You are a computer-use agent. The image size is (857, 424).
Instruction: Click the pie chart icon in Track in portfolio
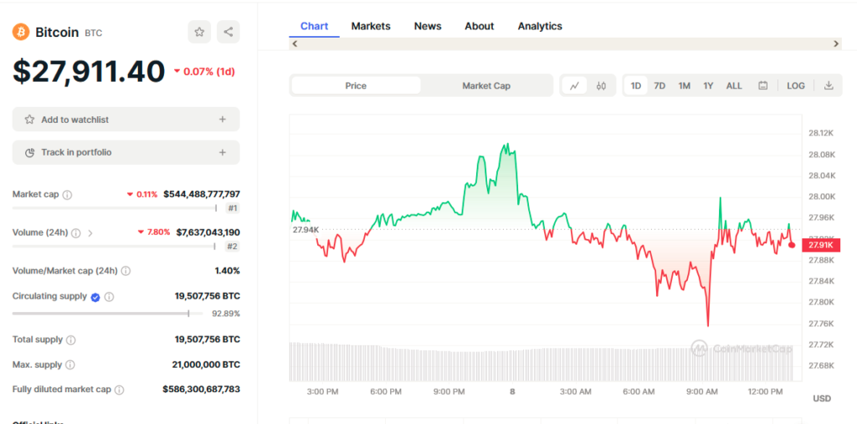point(29,152)
